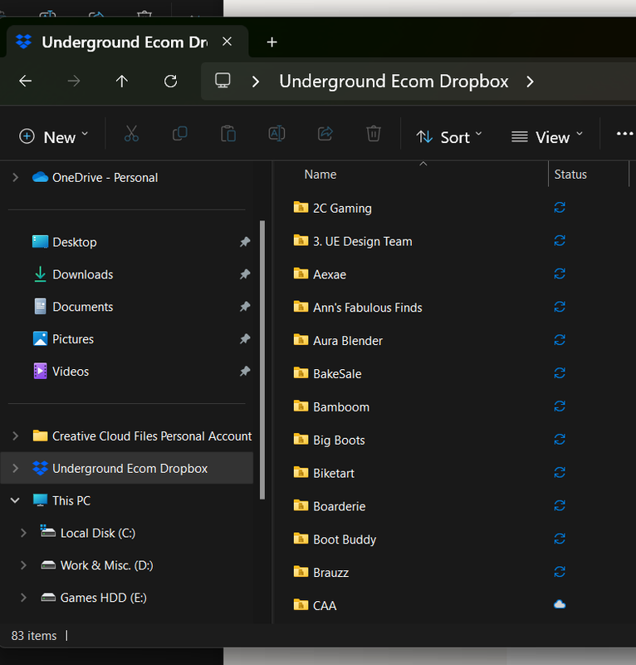Sort files by the Name column header
Image resolution: width=636 pixels, height=665 pixels.
[x=320, y=175]
